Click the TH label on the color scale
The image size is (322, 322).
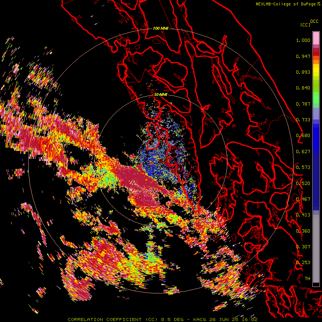pyautogui.click(x=307, y=278)
